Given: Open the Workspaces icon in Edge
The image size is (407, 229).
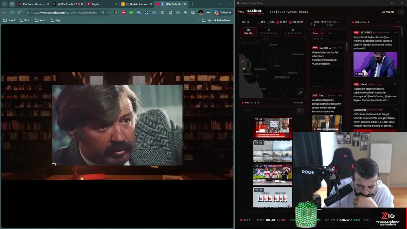Looking at the screenshot, I should 12,4.
